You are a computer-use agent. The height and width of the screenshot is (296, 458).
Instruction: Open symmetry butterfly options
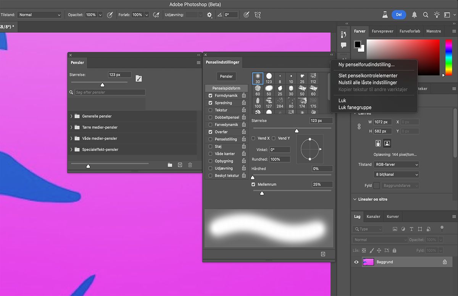(258, 15)
